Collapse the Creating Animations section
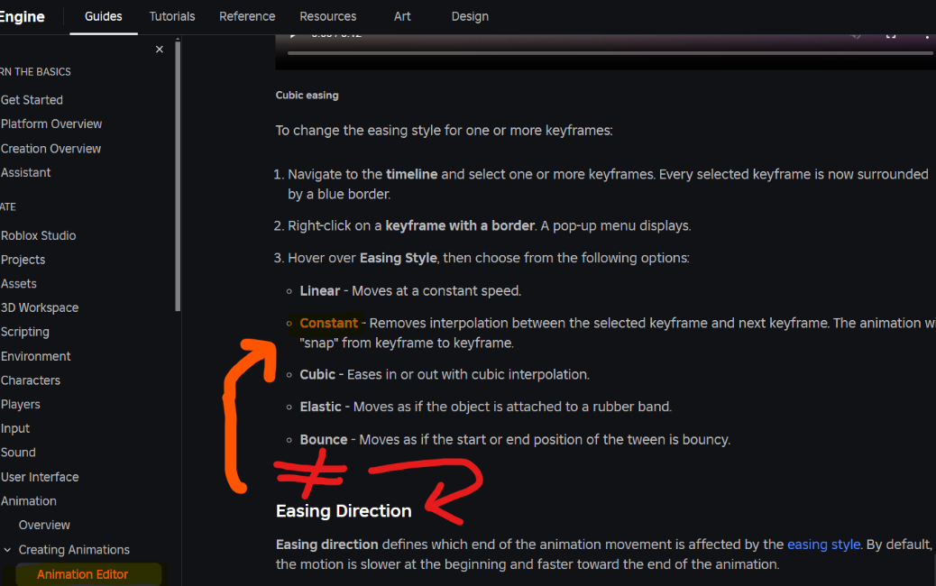The image size is (936, 586). point(8,549)
